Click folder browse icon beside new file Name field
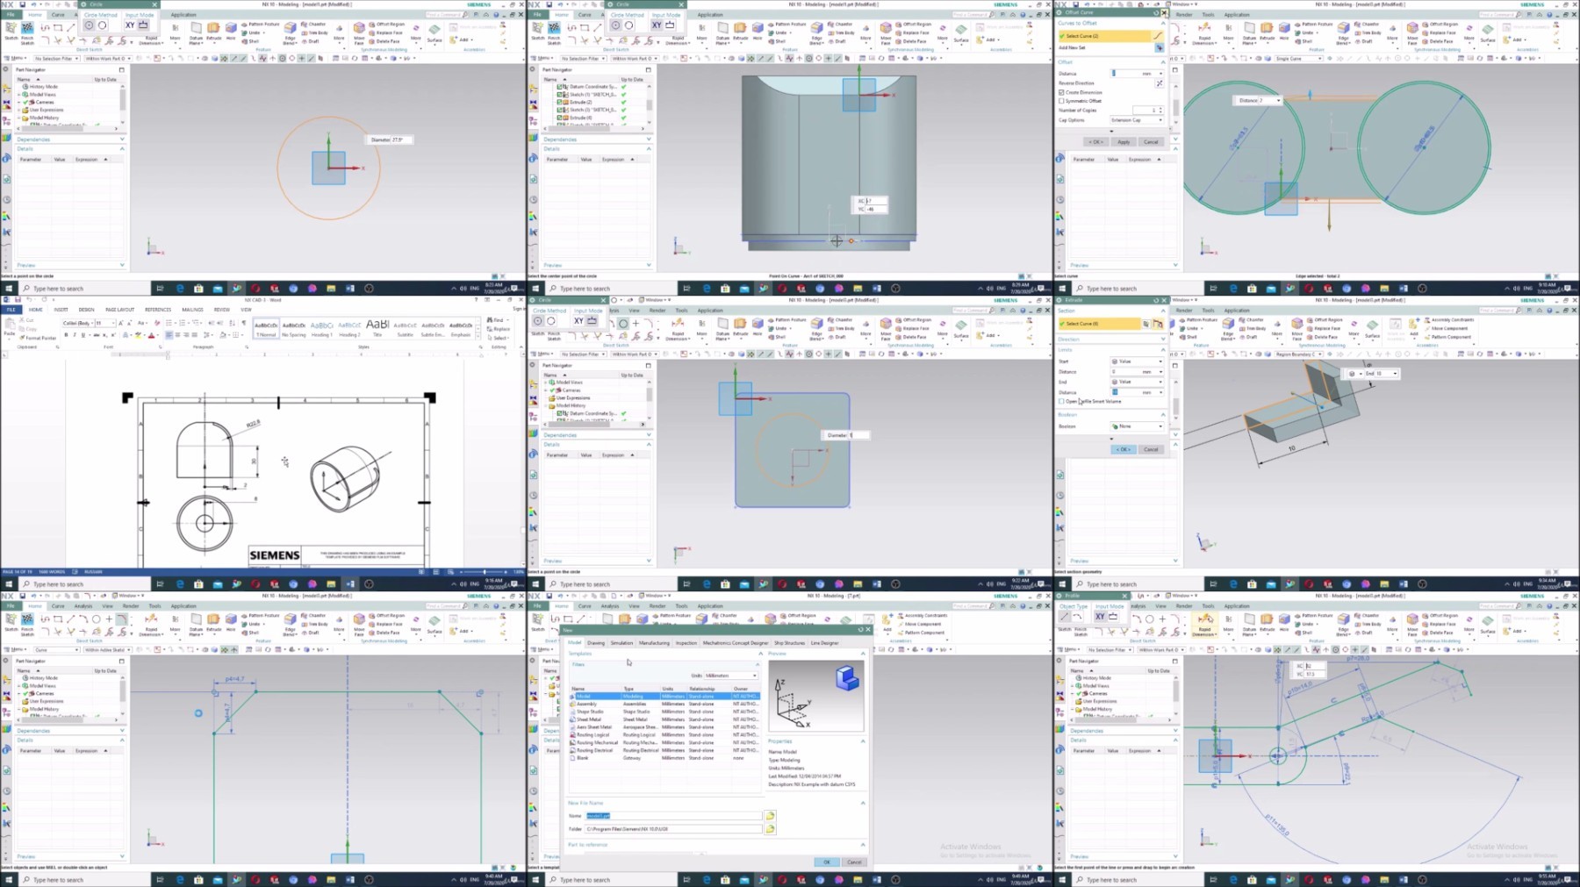 [x=770, y=816]
